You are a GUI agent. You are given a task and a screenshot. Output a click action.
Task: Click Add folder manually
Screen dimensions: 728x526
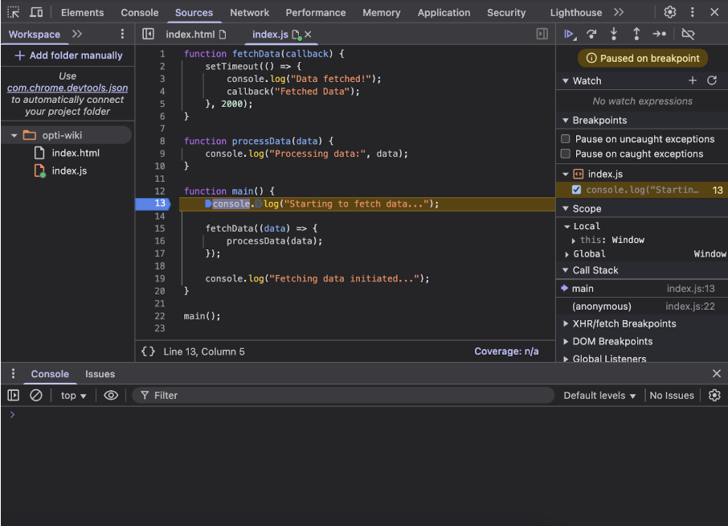tap(67, 55)
